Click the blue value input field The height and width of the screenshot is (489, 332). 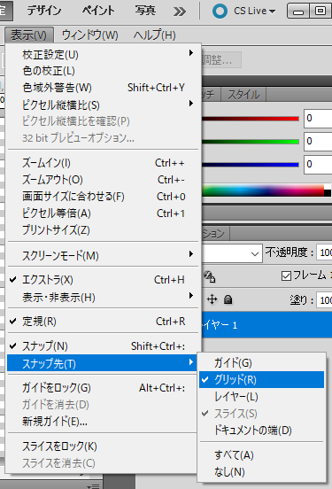click(x=318, y=165)
